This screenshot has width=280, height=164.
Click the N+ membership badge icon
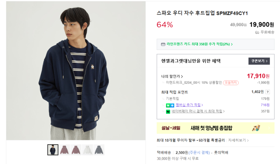[x=170, y=105]
